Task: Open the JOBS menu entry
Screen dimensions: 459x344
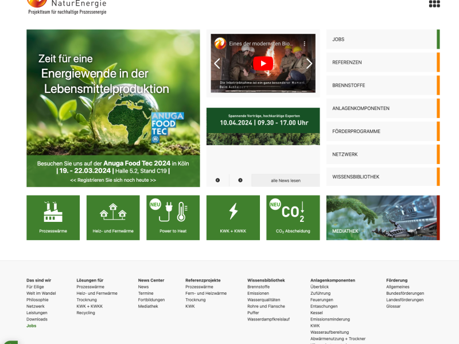Action: point(383,39)
